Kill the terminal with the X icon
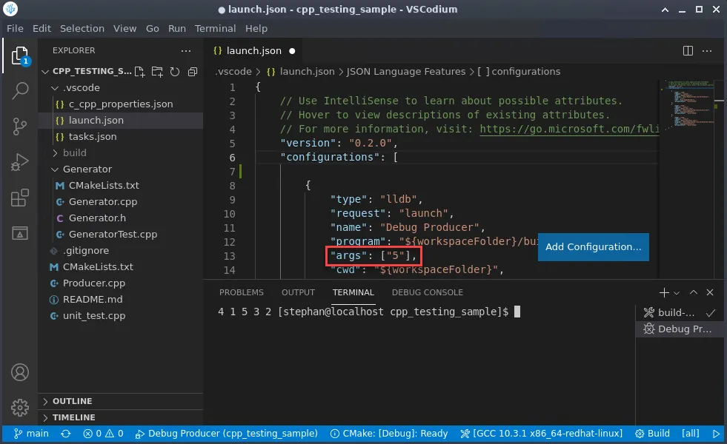Image resolution: width=727 pixels, height=444 pixels. 710,292
